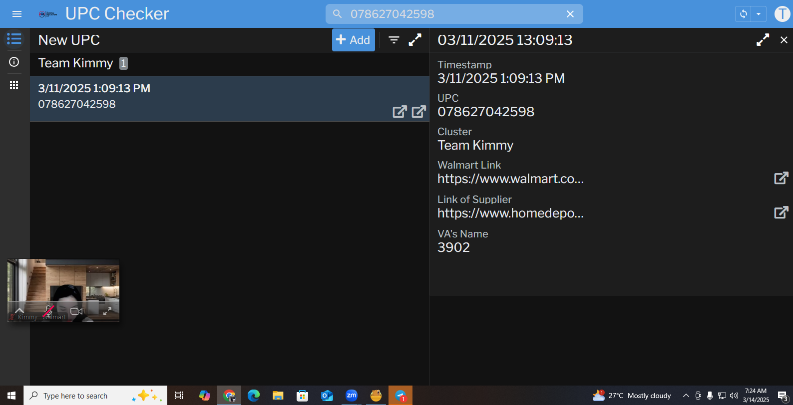Click the VA's Name value 3902
The height and width of the screenshot is (405, 793).
453,247
